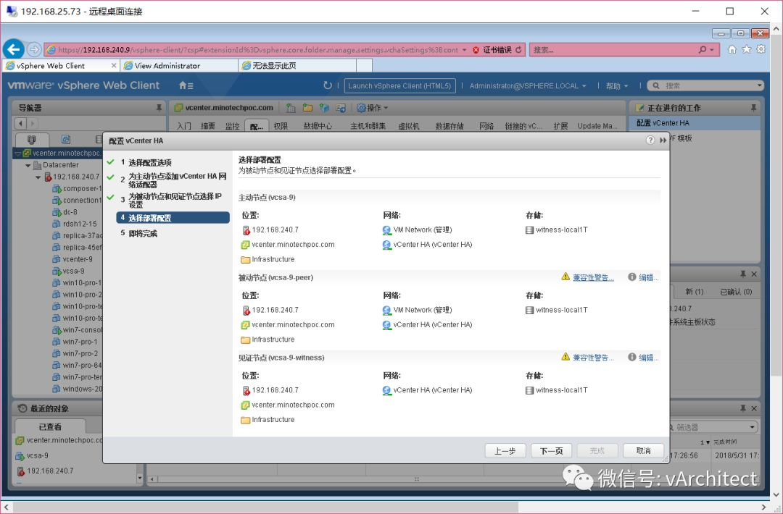The height and width of the screenshot is (514, 783).
Task: Open the vSphere search box dropdown arrow
Action: click(x=760, y=85)
